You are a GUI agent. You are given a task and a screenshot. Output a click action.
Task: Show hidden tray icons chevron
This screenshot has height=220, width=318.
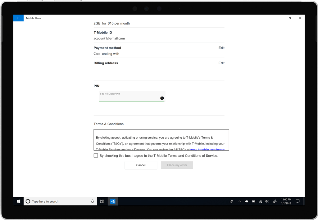(240, 201)
